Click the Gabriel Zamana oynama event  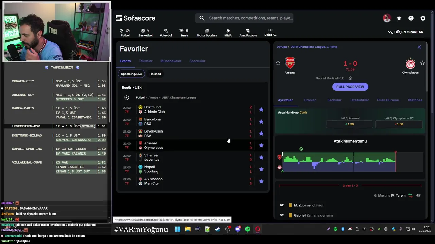coord(350,215)
